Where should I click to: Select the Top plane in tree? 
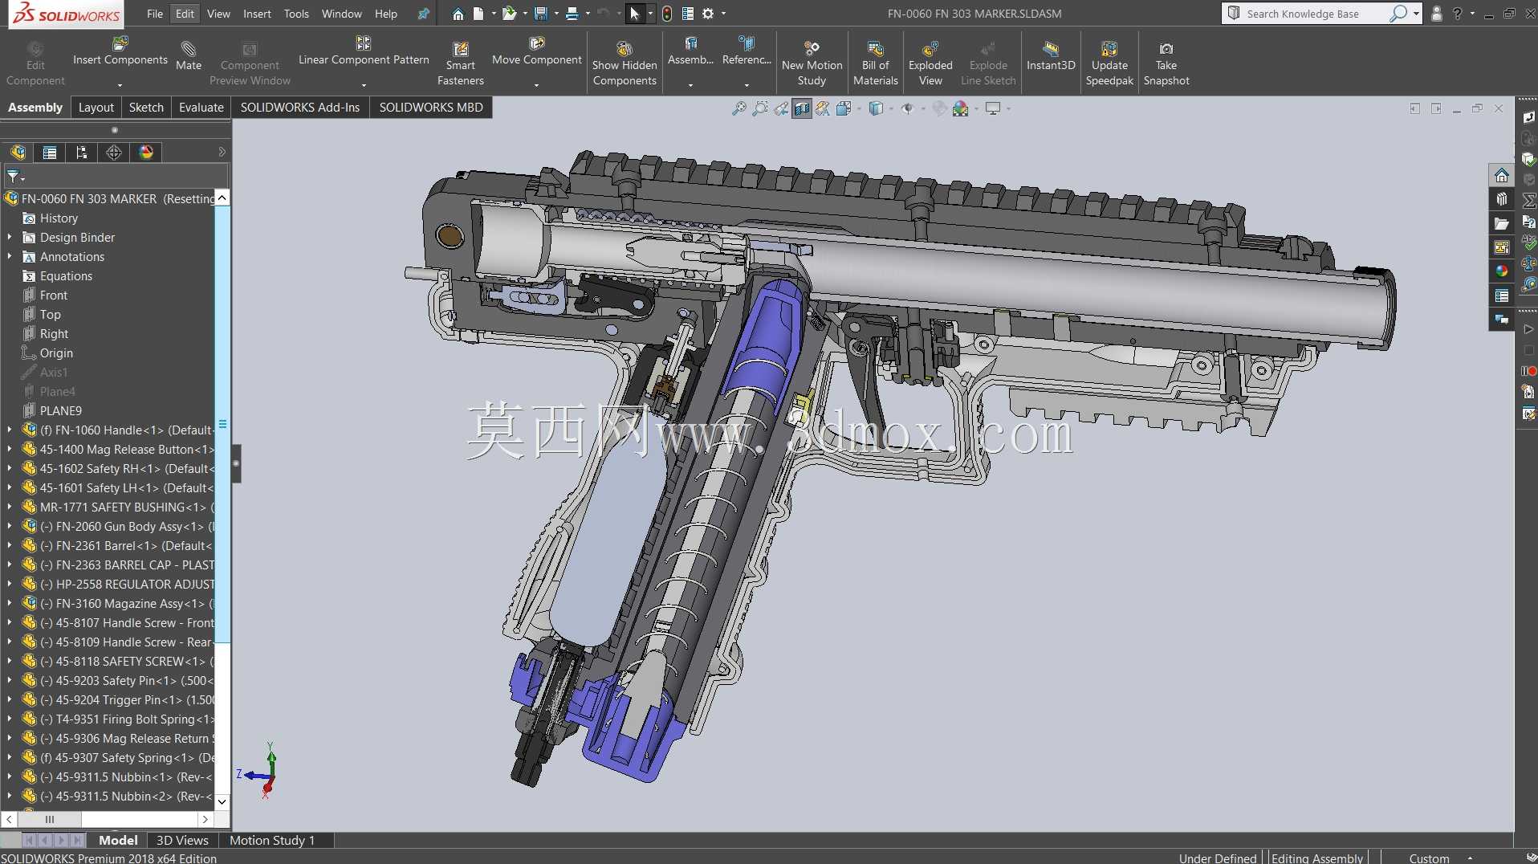51,315
